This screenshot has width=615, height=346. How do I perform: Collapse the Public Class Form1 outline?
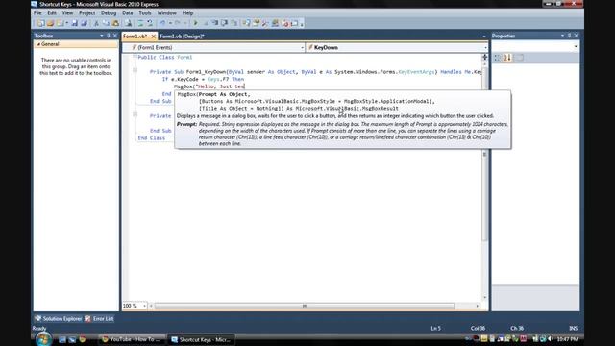tap(135, 57)
